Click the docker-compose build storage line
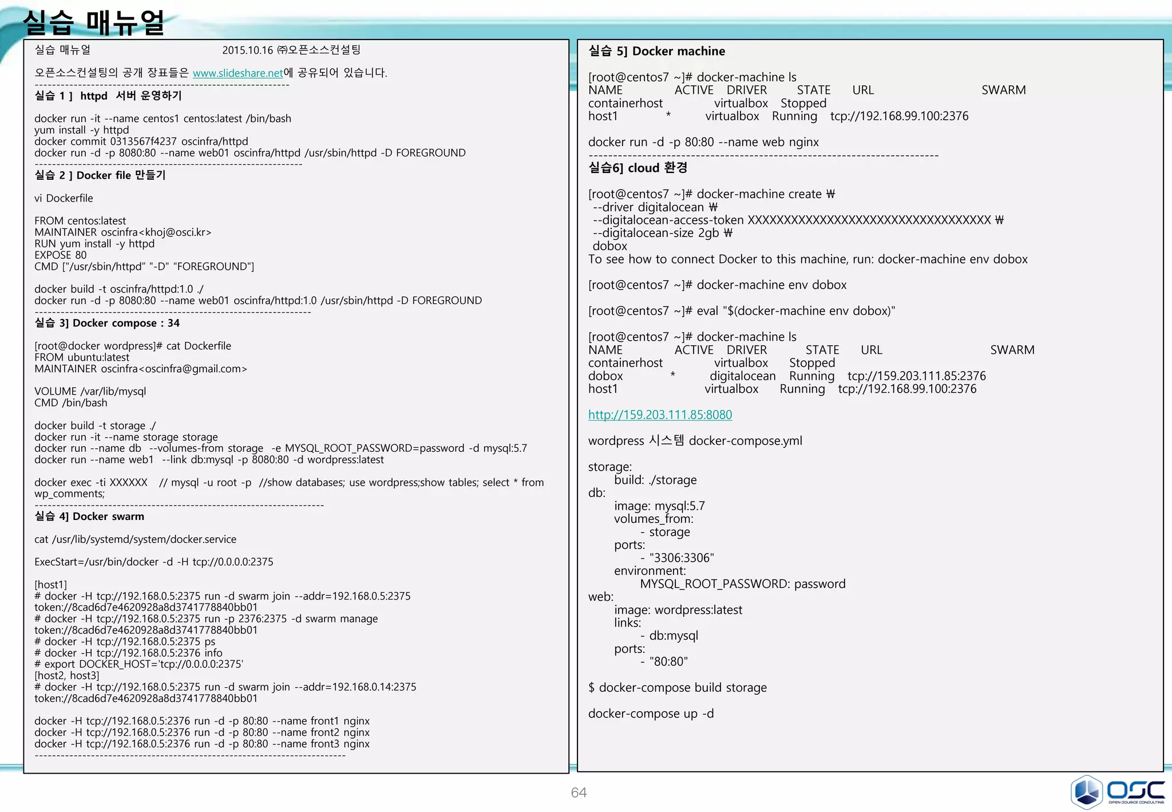Viewport: 1172px width, 812px height. tap(677, 688)
